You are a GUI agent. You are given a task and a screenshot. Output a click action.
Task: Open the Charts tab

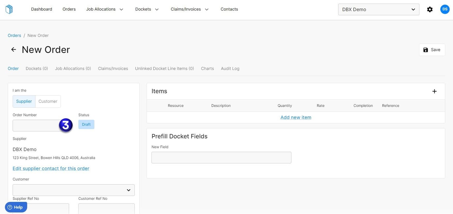[207, 68]
